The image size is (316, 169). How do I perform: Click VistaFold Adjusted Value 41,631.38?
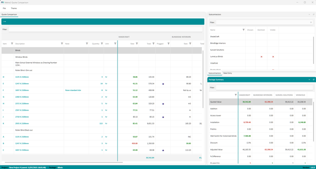[302, 150]
